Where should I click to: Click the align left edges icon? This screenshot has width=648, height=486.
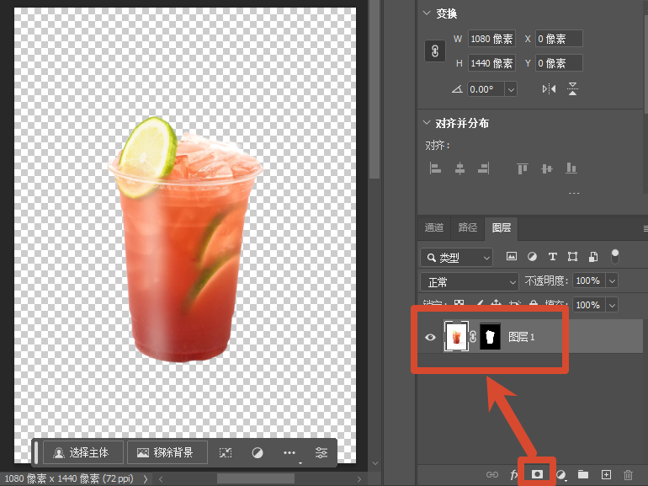tap(435, 168)
